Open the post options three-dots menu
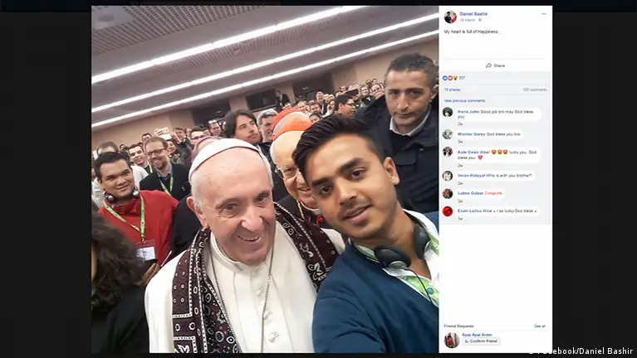The image size is (637, 358). coord(543,14)
